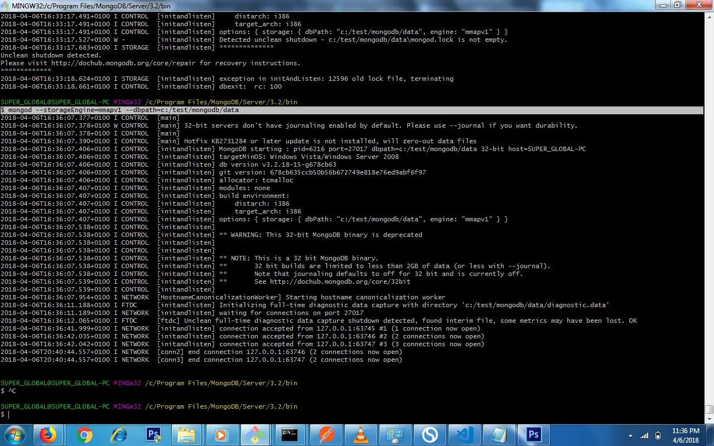
Task: Show hidden system tray icons
Action: coord(631,435)
